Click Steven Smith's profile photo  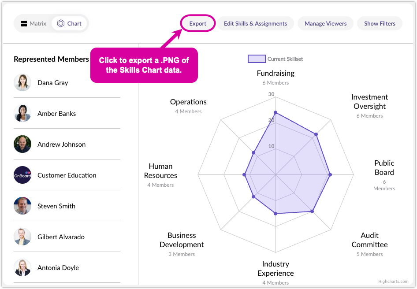[x=22, y=206]
